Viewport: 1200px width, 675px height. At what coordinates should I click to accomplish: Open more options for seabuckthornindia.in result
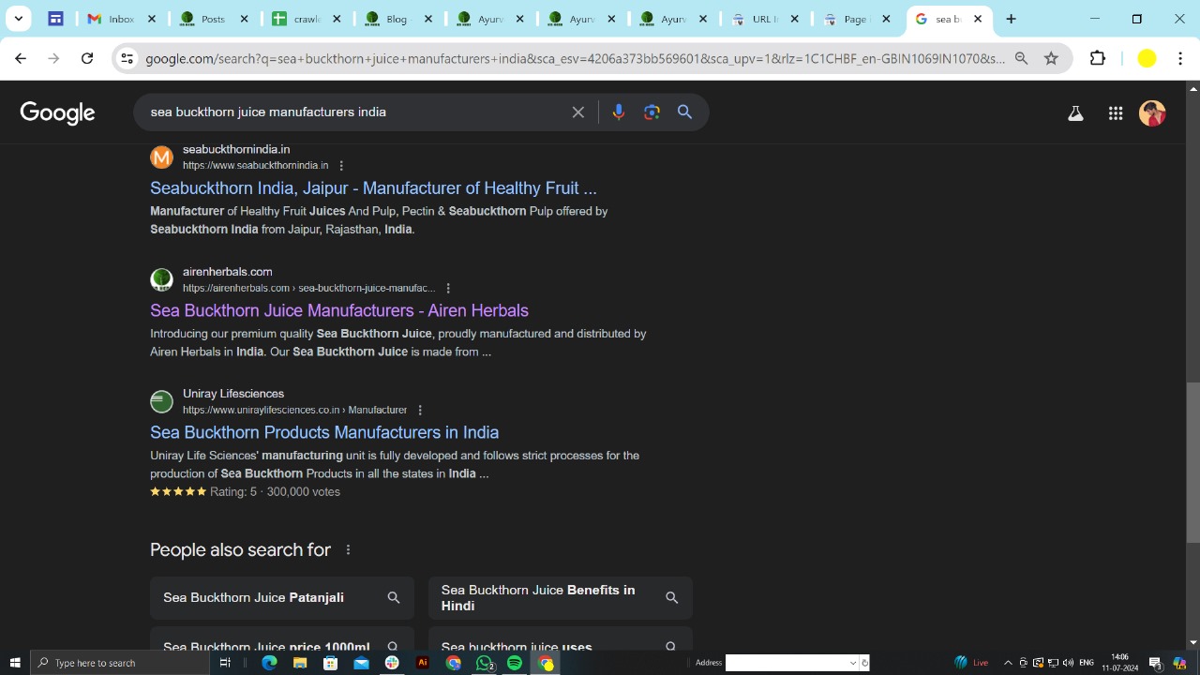(x=341, y=166)
